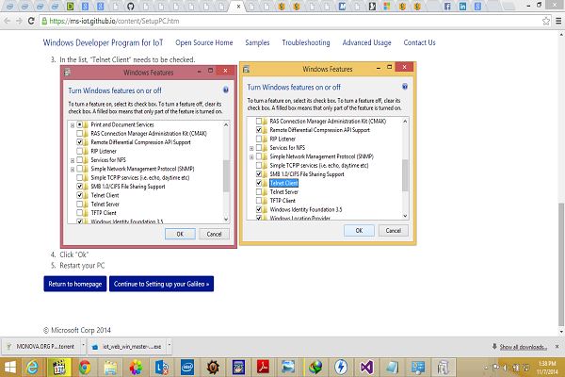565x377 pixels.
Task: Click OK in the yellow-bordered dialog
Action: (x=359, y=230)
